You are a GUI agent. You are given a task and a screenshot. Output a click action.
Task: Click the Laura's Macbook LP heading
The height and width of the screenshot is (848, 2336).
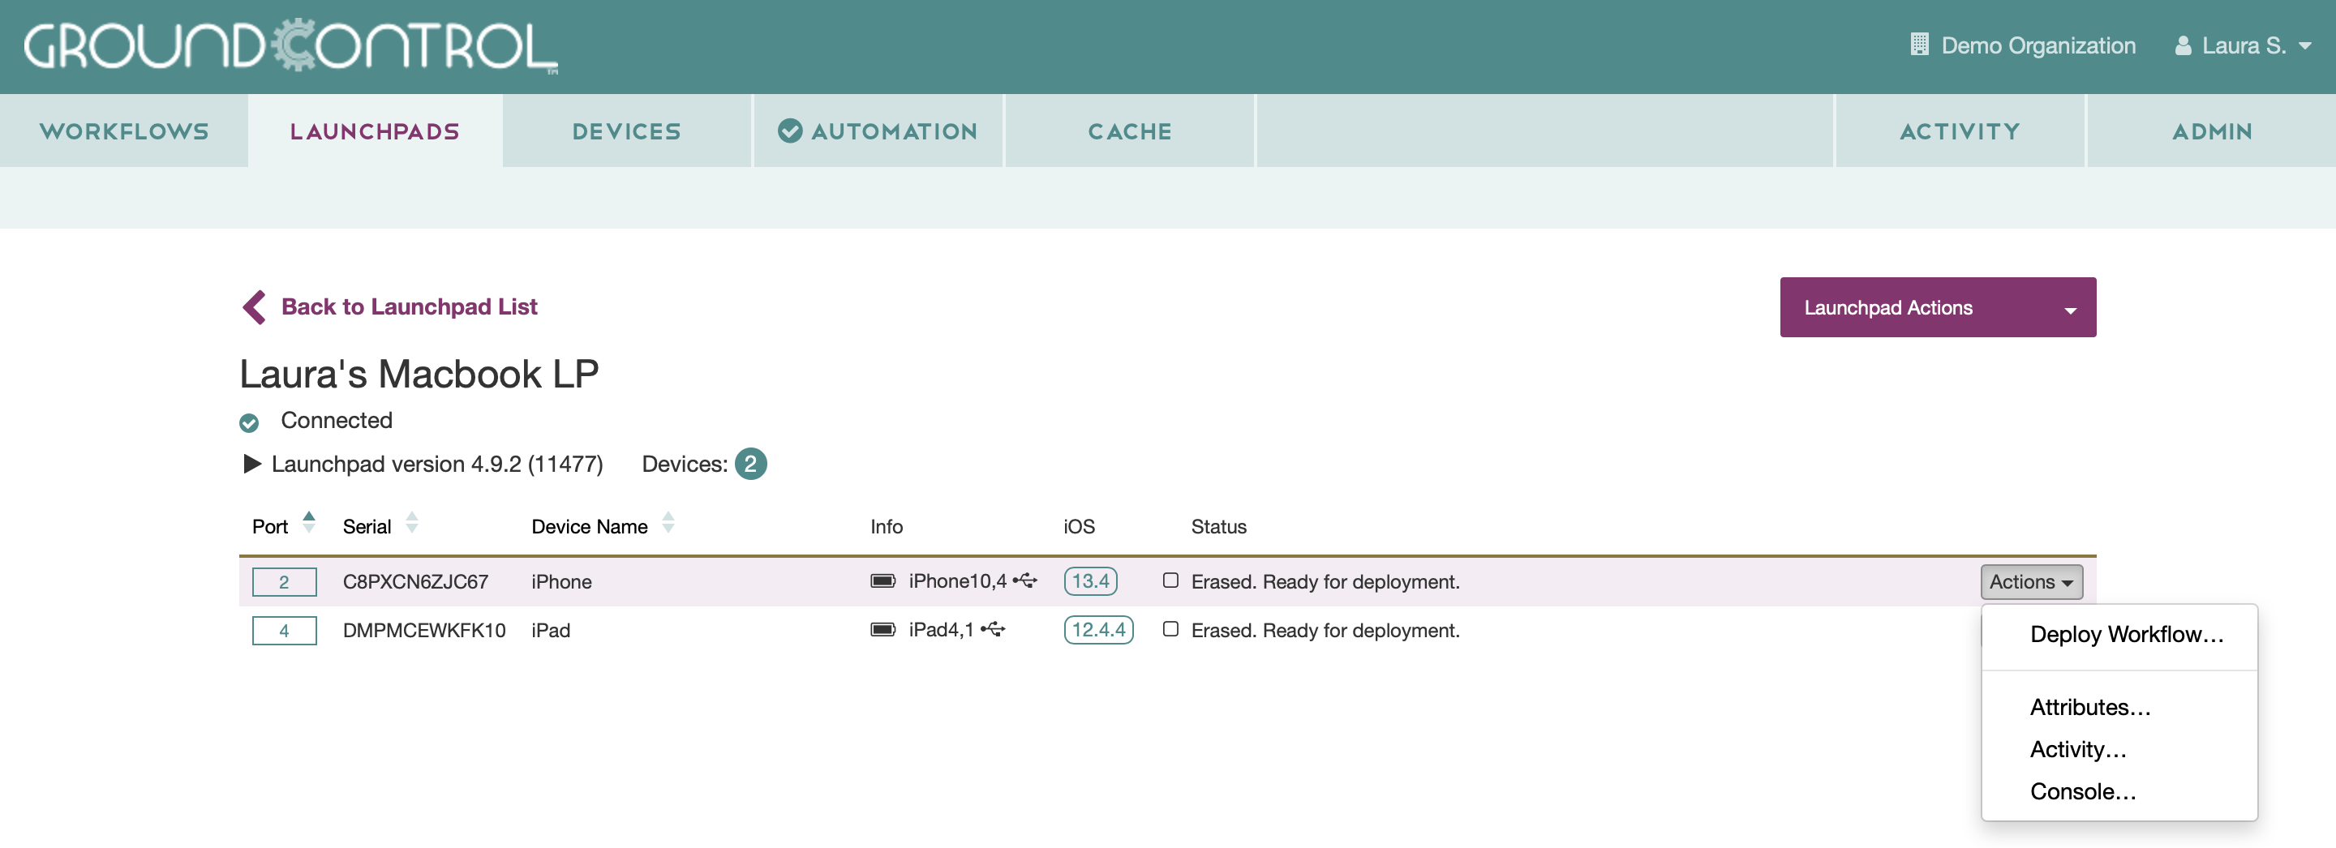click(419, 375)
